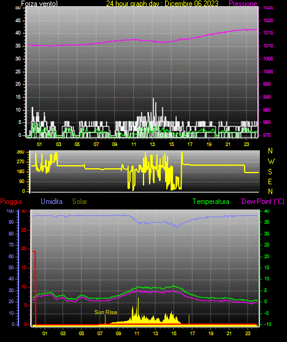Viewport: 287px width, 342px height.
Task: Click the 24 hour graph day title
Action: point(163,4)
